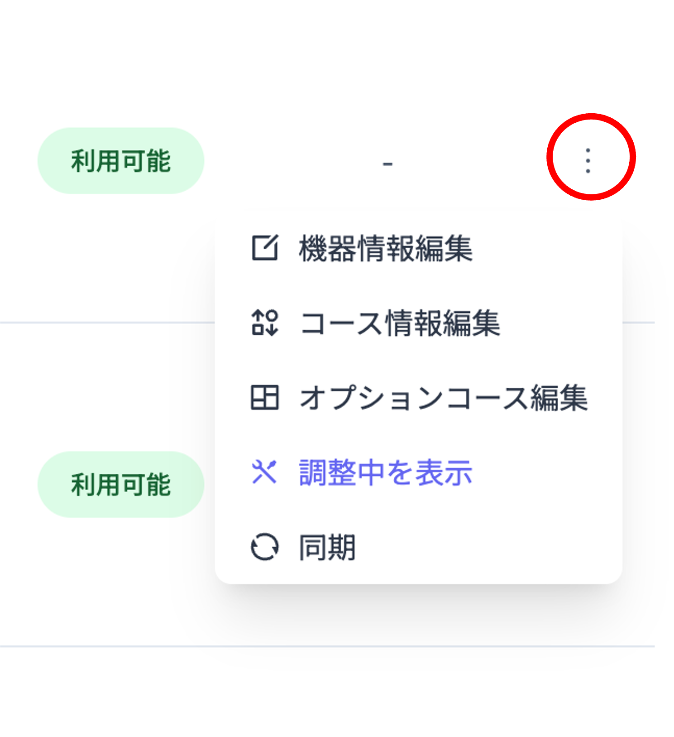Click the dash value in the top row
The width and height of the screenshot is (674, 737).
[387, 164]
